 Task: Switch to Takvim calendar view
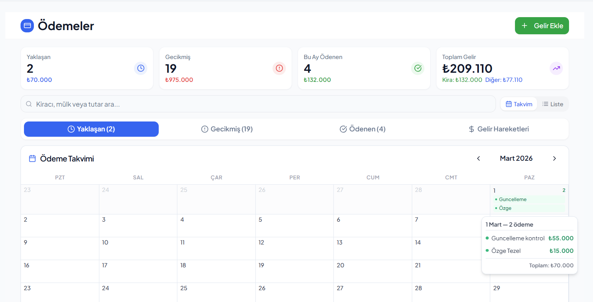(519, 104)
